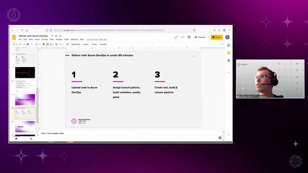Image resolution: width=308 pixels, height=173 pixels.
Task: Click the zoom magnifier icon
Action: (x=37, y=44)
